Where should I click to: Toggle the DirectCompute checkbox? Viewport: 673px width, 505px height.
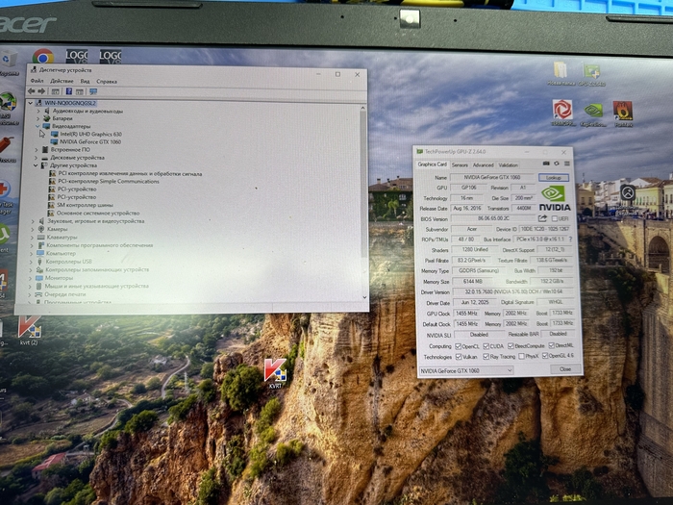[511, 345]
